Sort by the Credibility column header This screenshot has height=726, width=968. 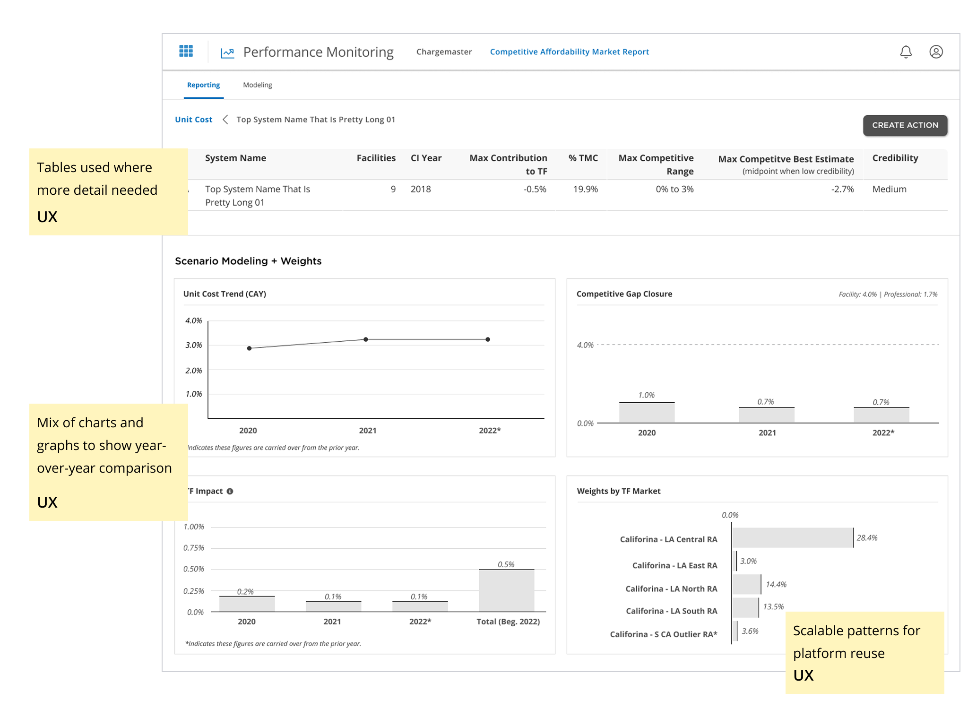pos(895,158)
